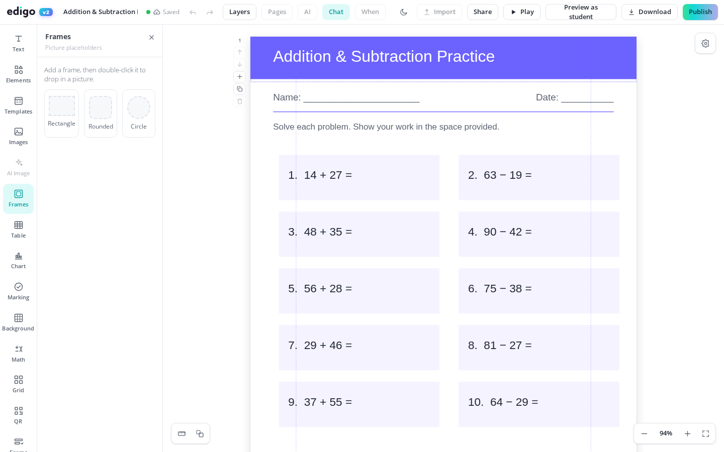Add a new page with plus icon
The height and width of the screenshot is (452, 724).
pyautogui.click(x=240, y=77)
